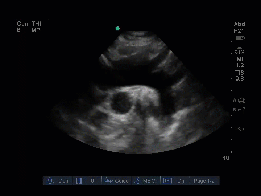Viewport: 261px width, 196px height.
Task: Click the needle Guide icon
Action: (x=109, y=181)
